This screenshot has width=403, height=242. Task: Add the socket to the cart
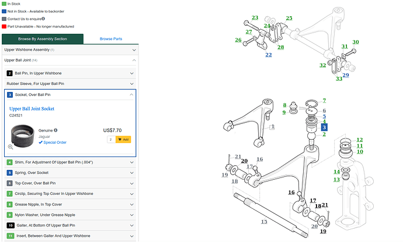[123, 140]
